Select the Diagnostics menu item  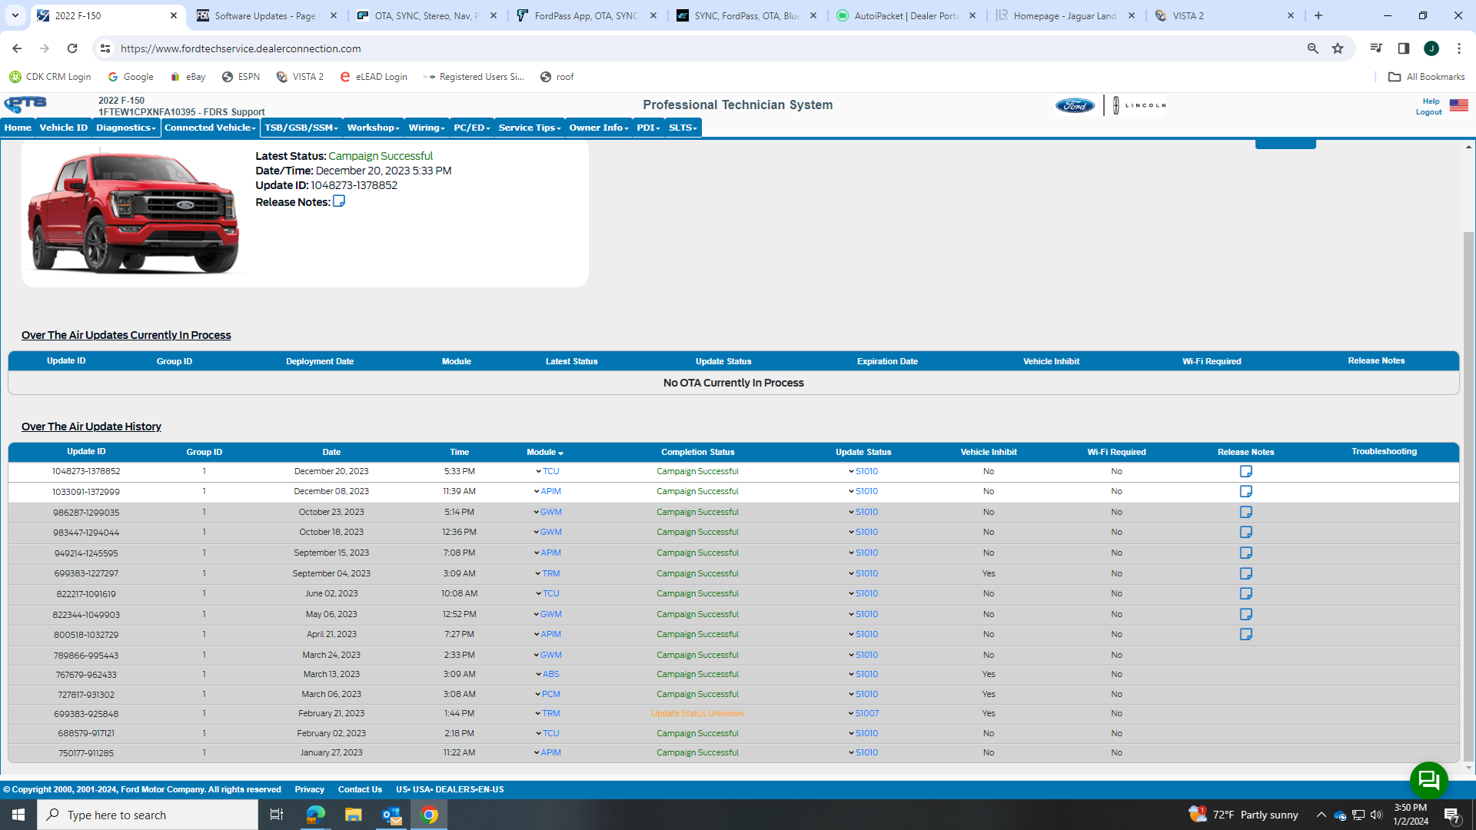(x=124, y=128)
